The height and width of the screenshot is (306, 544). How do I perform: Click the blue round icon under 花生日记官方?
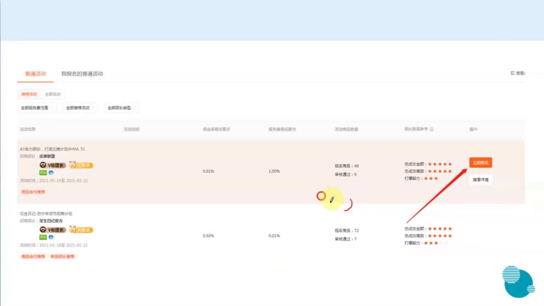click(51, 237)
